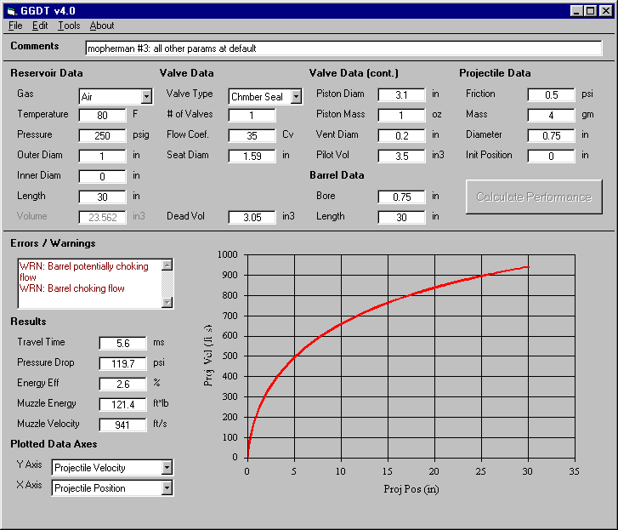Expand the Valve Type dropdown

pyautogui.click(x=296, y=96)
